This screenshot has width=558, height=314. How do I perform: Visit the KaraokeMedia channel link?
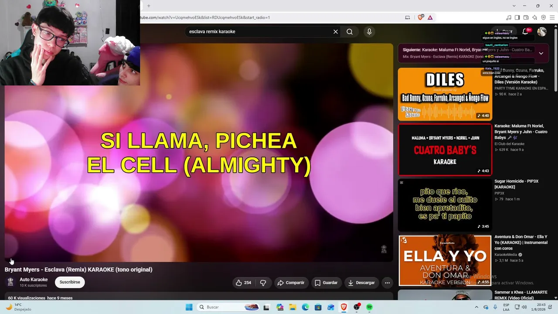click(506, 255)
